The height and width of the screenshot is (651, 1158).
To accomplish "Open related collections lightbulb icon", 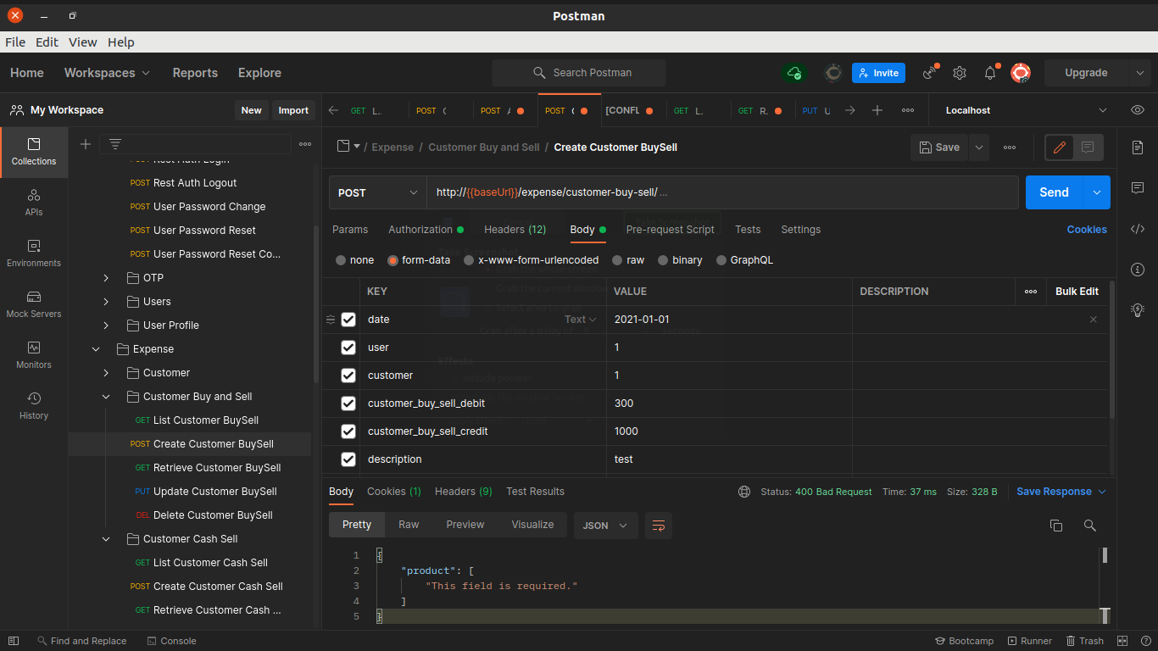I will click(1138, 310).
